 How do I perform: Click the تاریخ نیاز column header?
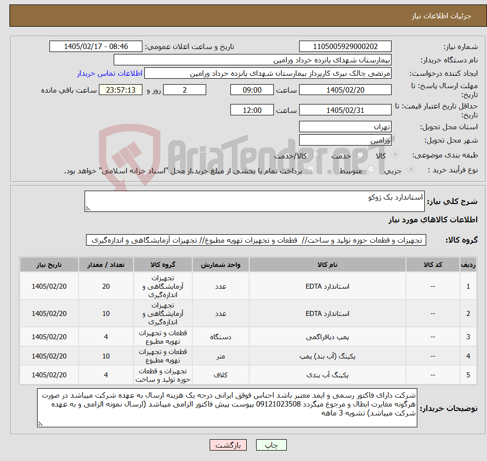point(49,265)
